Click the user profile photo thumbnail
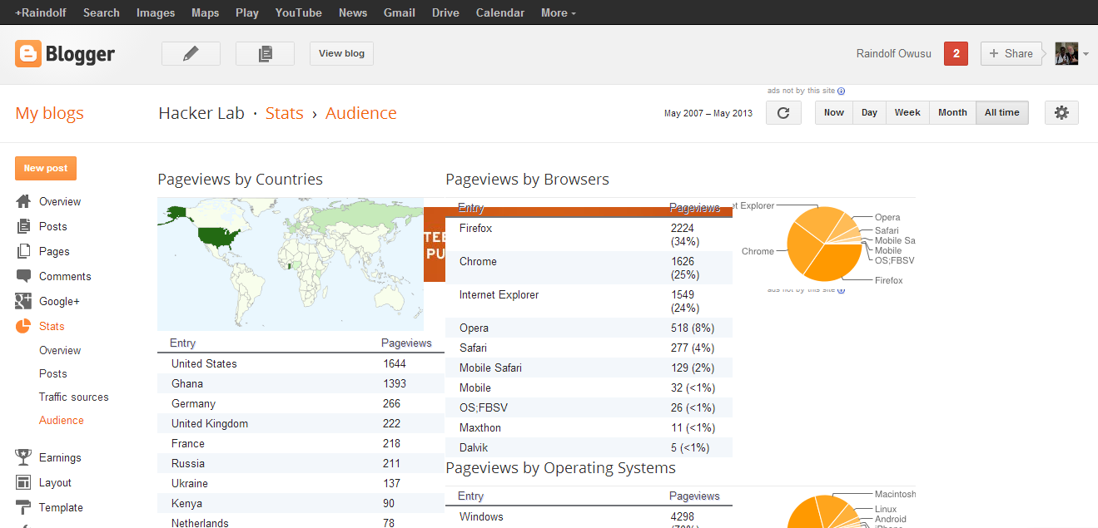This screenshot has height=528, width=1098. [1067, 53]
